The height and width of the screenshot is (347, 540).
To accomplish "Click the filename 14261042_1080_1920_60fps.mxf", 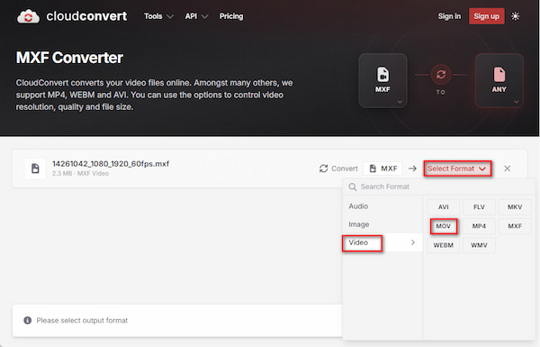I will click(111, 164).
